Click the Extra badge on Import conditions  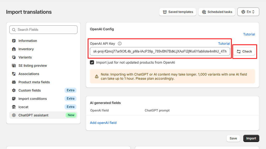[x=71, y=99]
